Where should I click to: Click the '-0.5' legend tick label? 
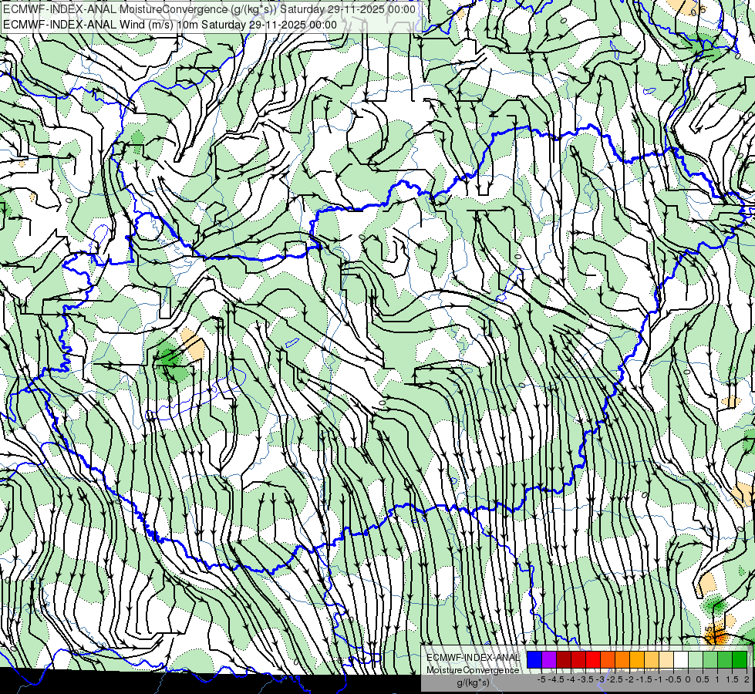[673, 679]
